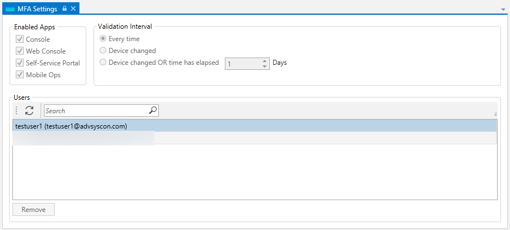Increase the Days value with up arrow

265,61
